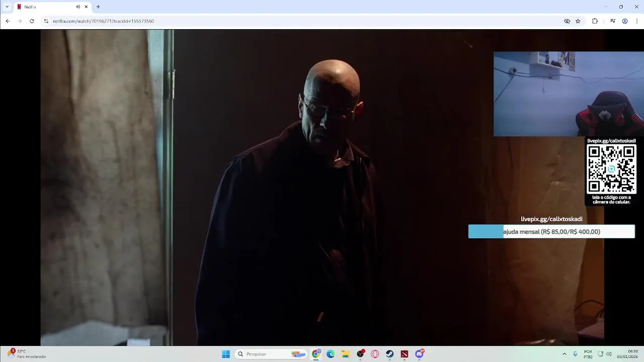Screen dimensions: 644x362
Task: Open Google Chrome from the taskbar
Action: click(x=316, y=354)
